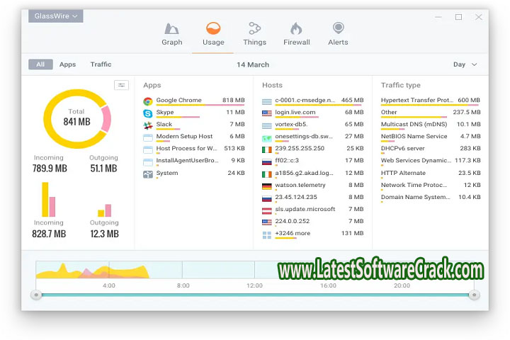This screenshot has width=510, height=340.
Task: Click the System app icon
Action: click(x=148, y=174)
